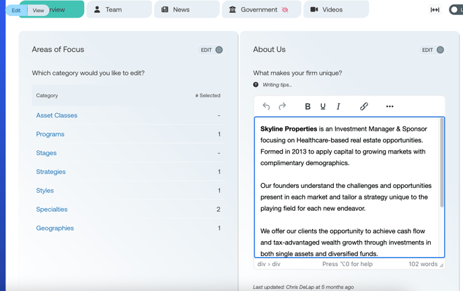Click the 'div › div' element path
The image size is (463, 291).
point(269,264)
